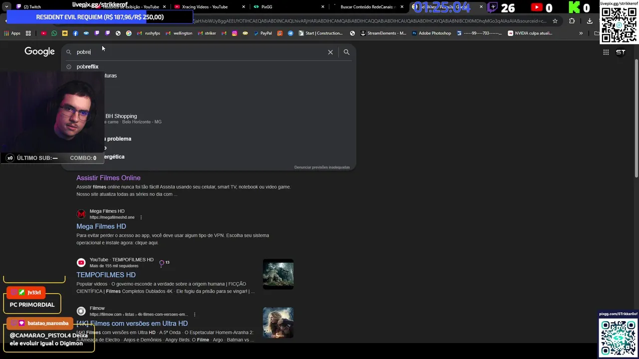
Task: Open the ST Google account avatar
Action: pyautogui.click(x=621, y=52)
